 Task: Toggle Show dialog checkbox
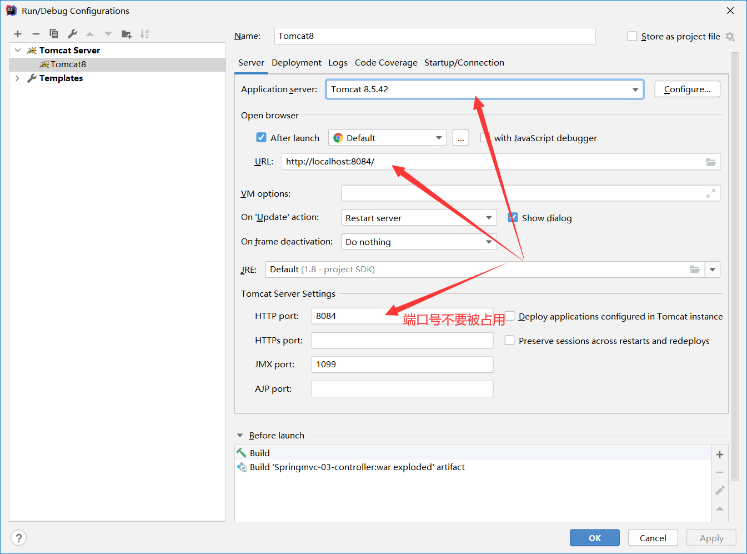point(513,217)
